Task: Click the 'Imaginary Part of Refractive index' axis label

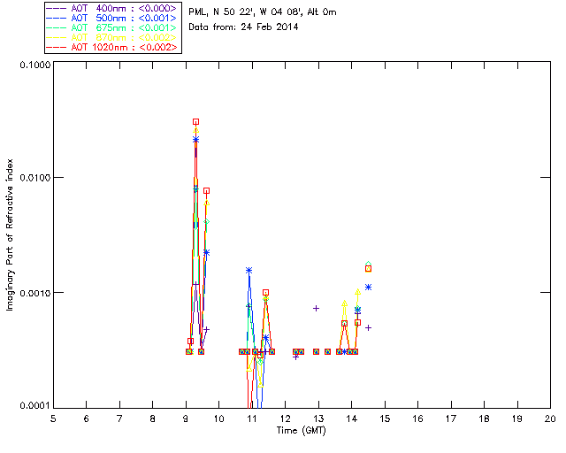Action: (x=10, y=234)
